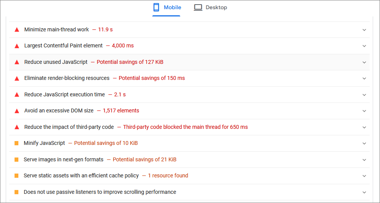This screenshot has width=380, height=203.
Task: Click 'Potential savings of 150 ms' text
Action: click(x=152, y=78)
